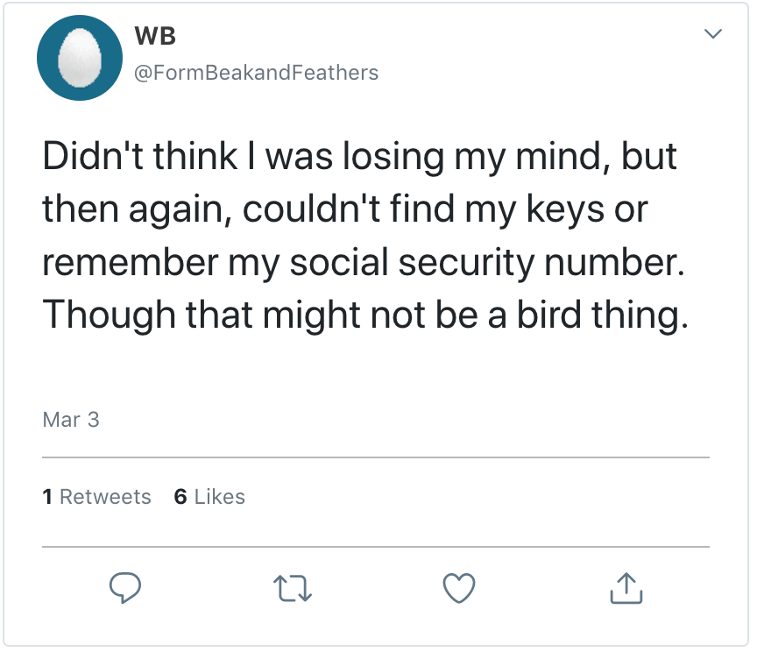Click the divider line below the Mar 3 date
The height and width of the screenshot is (652, 757).
(375, 457)
